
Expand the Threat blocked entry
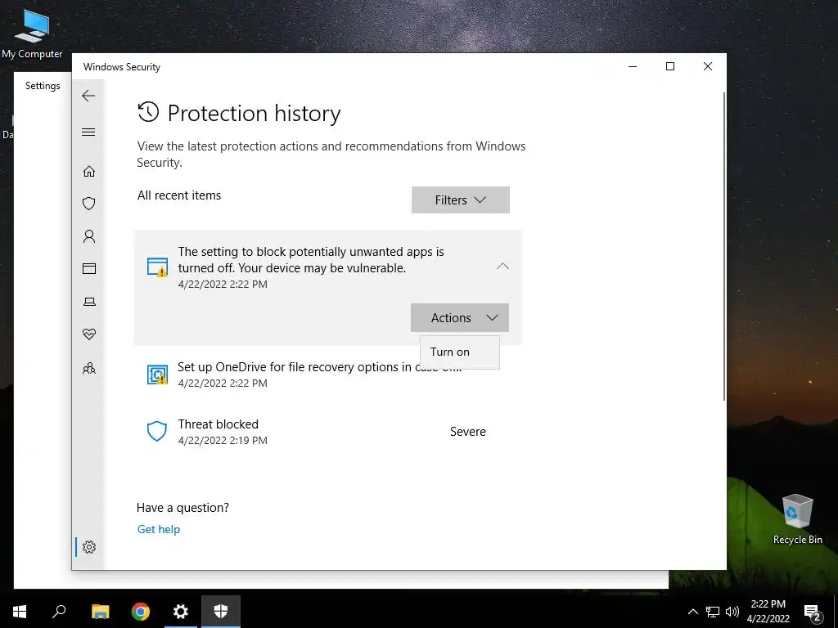(327, 432)
